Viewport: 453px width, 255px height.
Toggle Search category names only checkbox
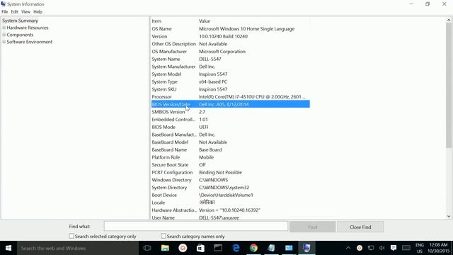pyautogui.click(x=164, y=236)
